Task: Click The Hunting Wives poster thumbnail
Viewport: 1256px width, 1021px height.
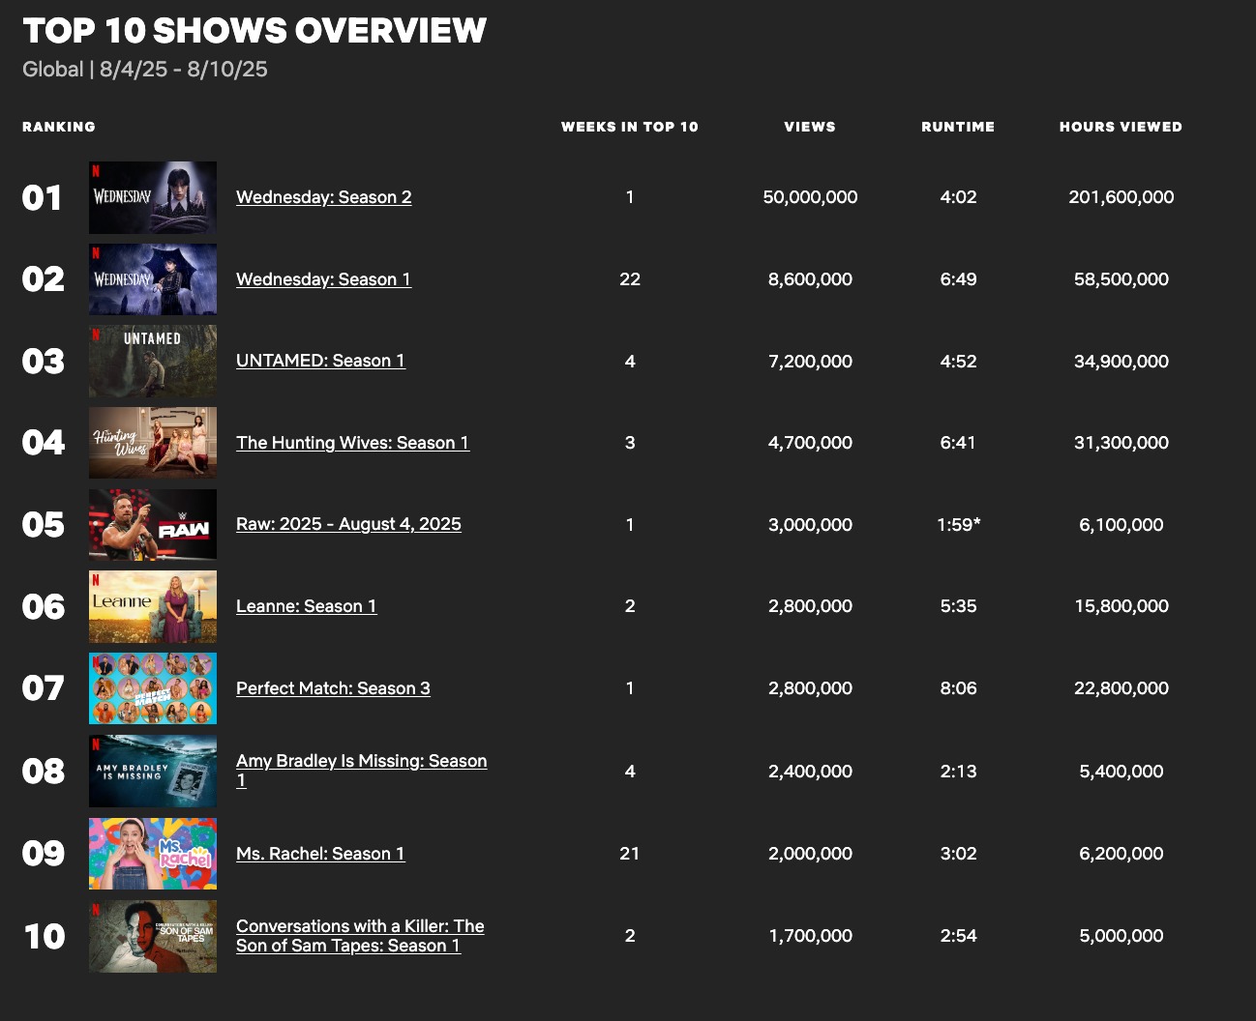Action: [x=153, y=443]
